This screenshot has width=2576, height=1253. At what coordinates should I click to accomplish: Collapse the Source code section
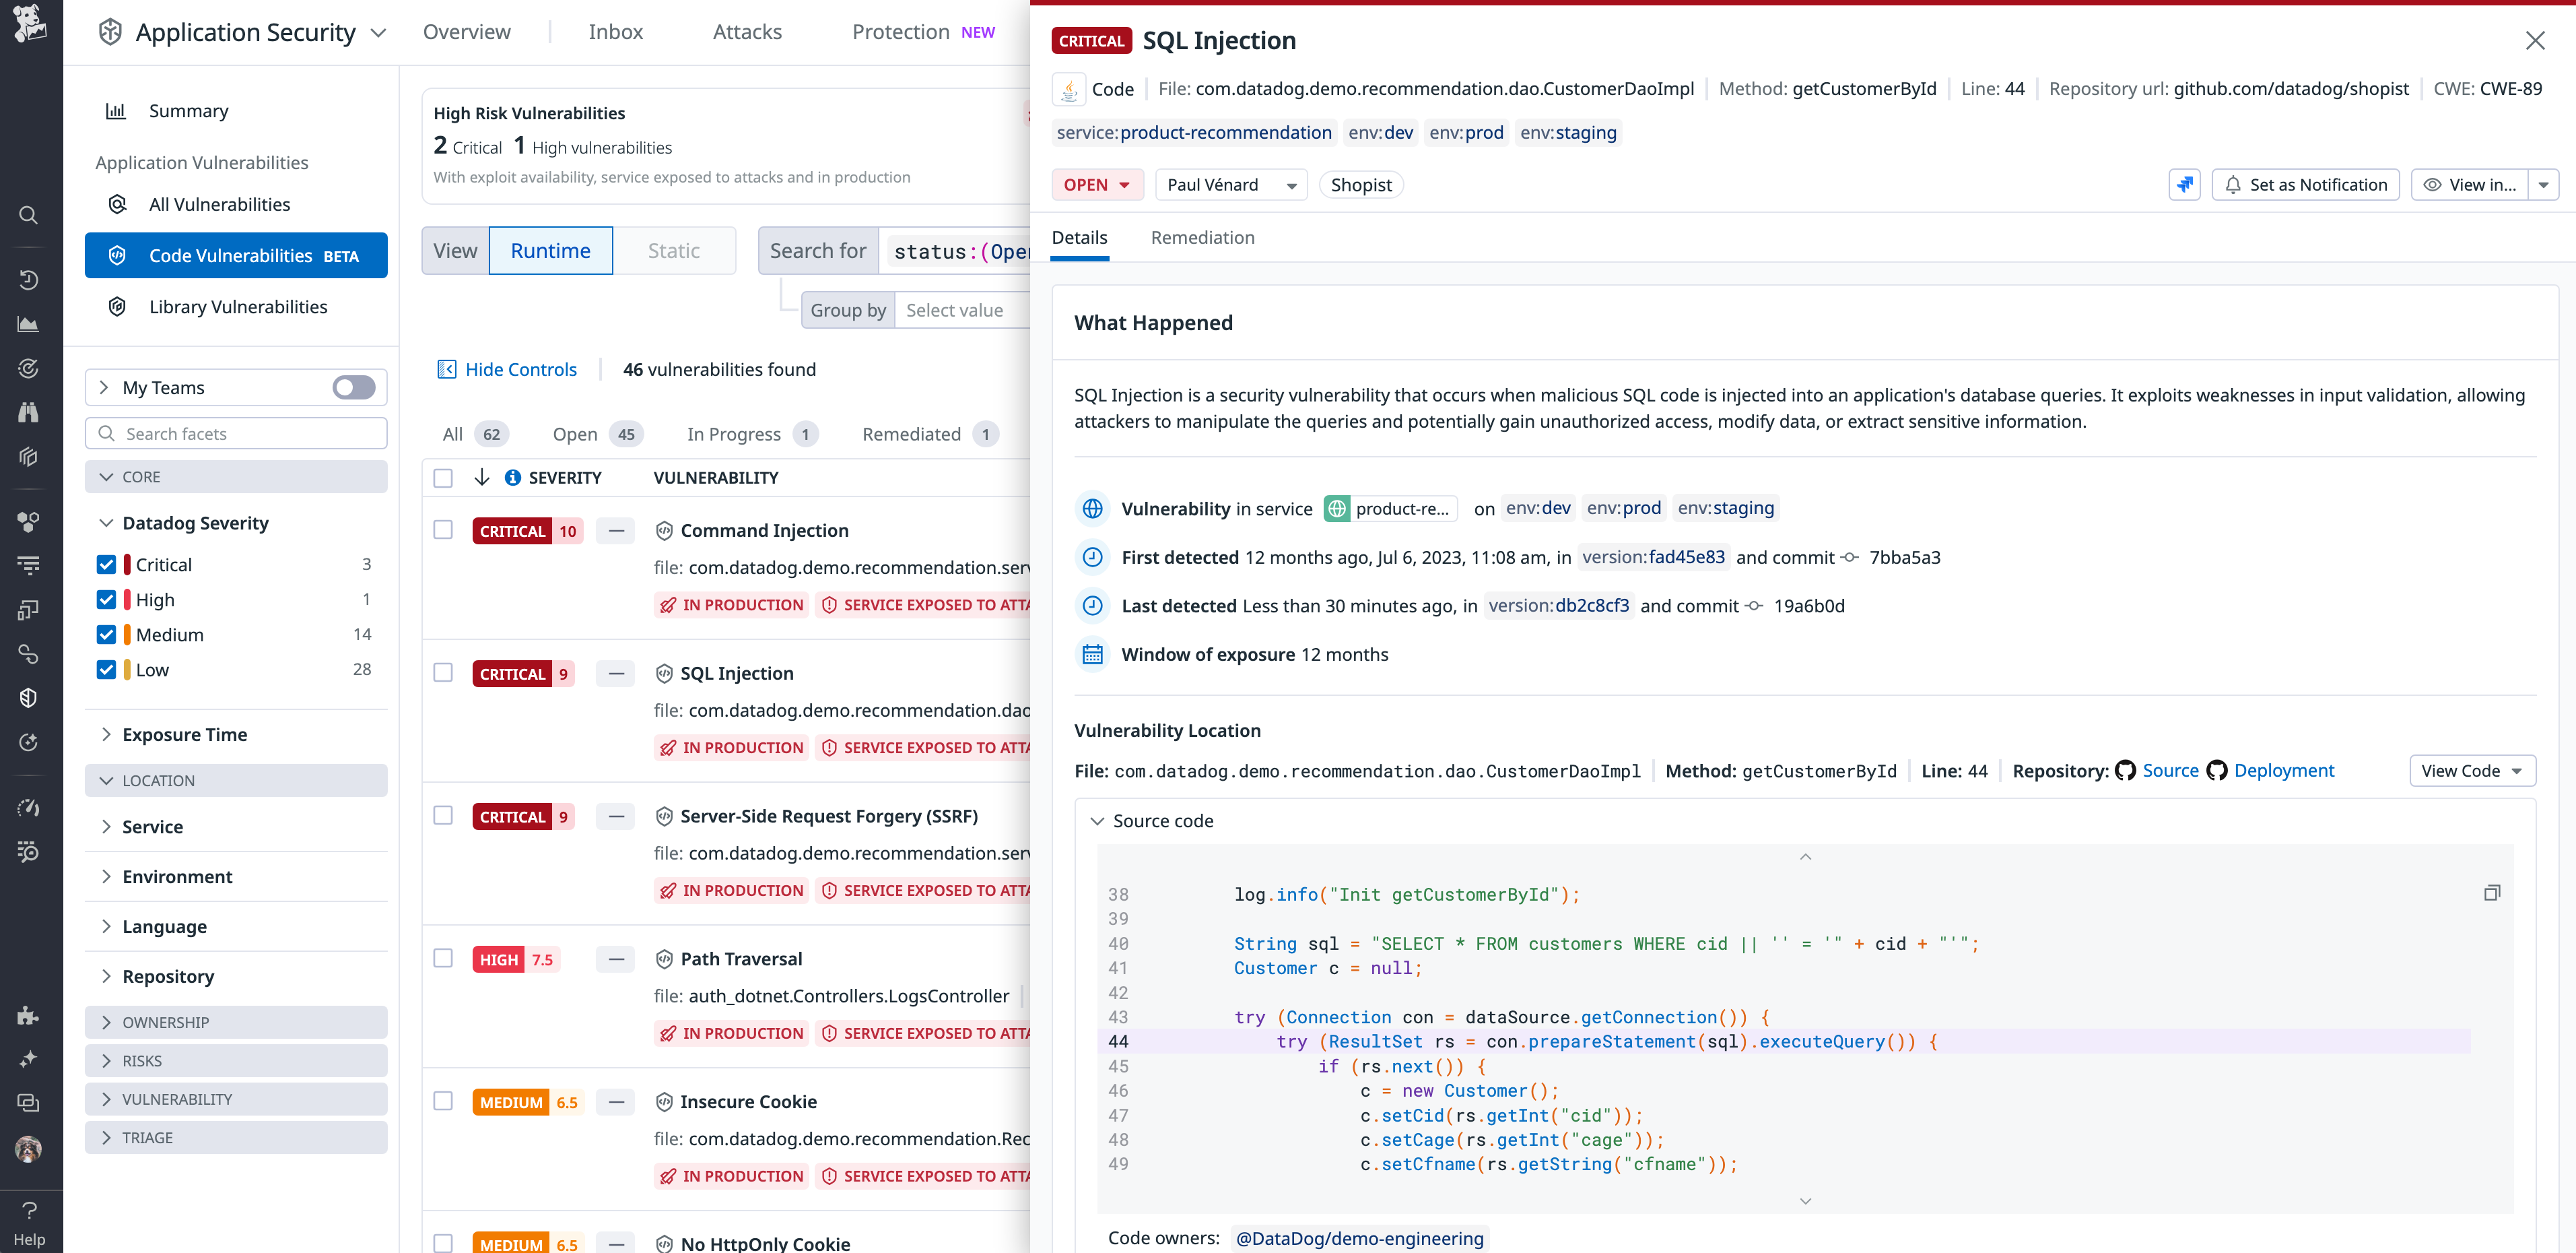tap(1097, 821)
